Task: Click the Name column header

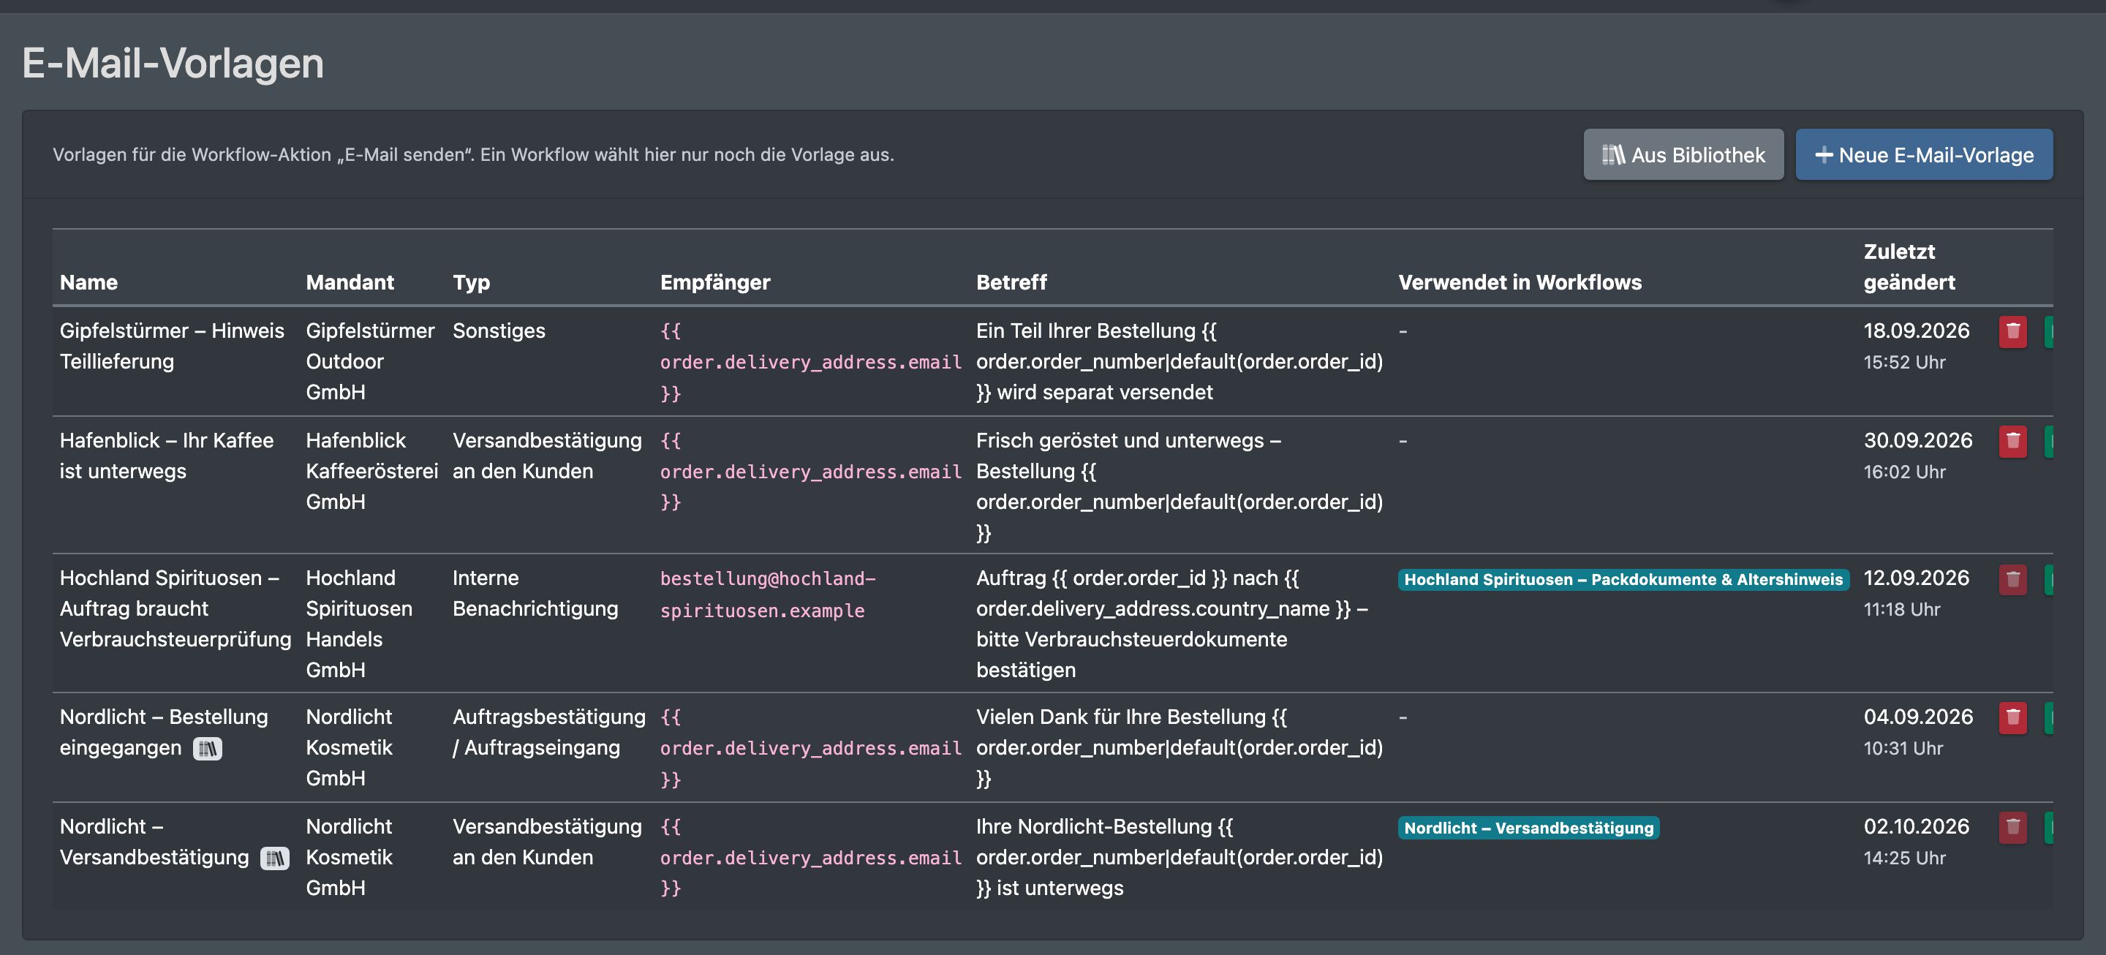Action: click(x=89, y=282)
